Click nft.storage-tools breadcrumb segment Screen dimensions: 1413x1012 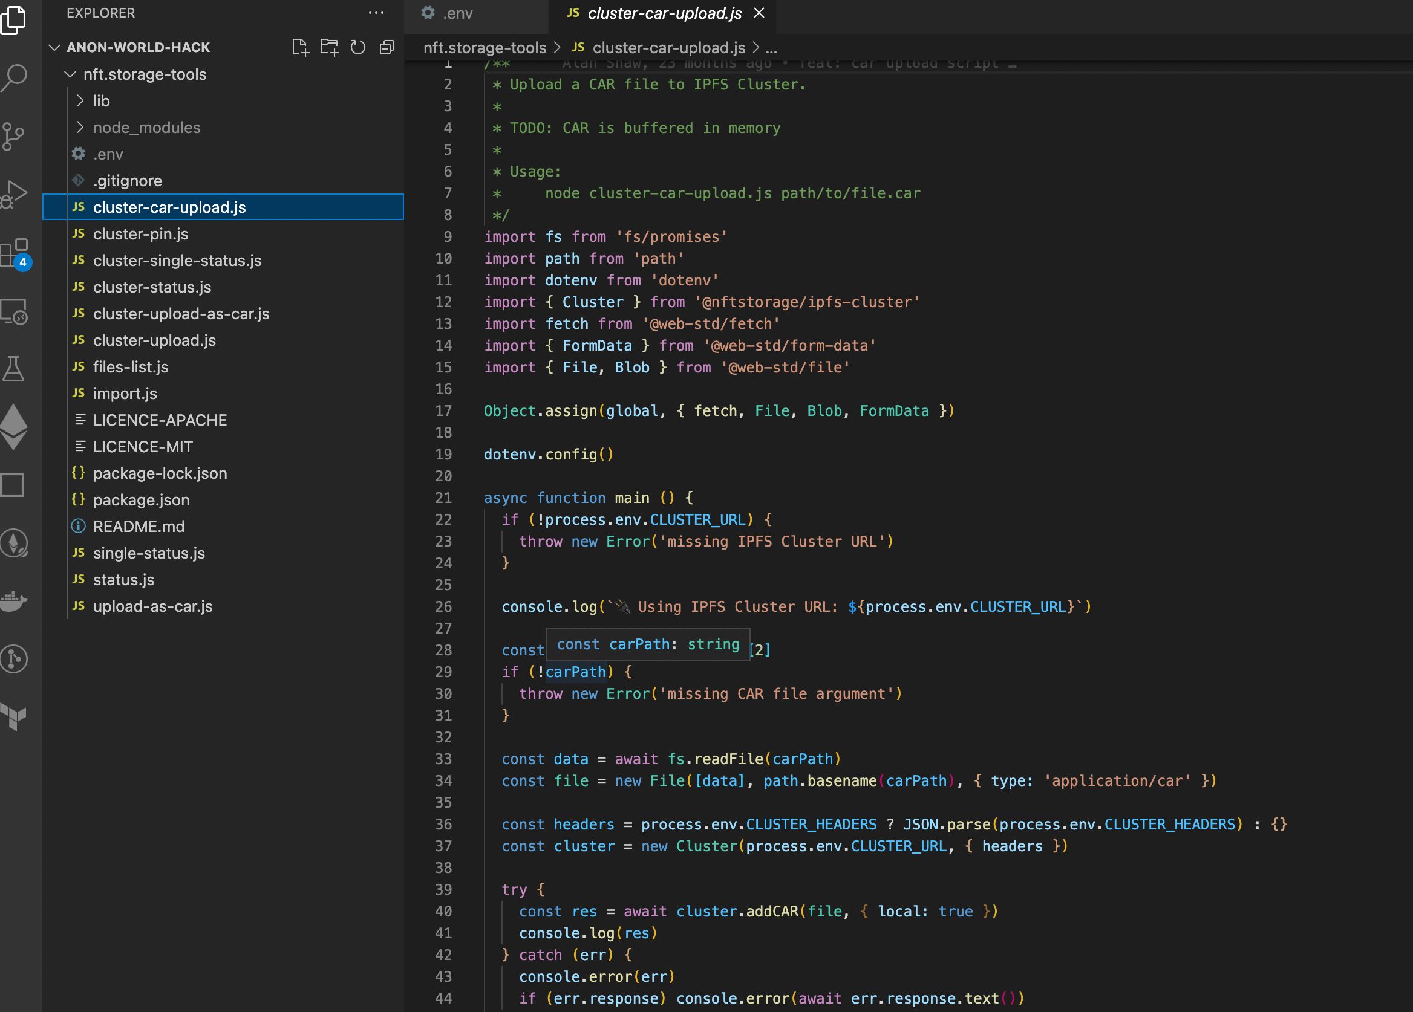click(x=485, y=48)
